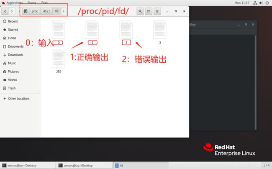Image resolution: width=272 pixels, height=169 pixels.
Task: Open Videos in the sidebar
Action: pos(20,80)
